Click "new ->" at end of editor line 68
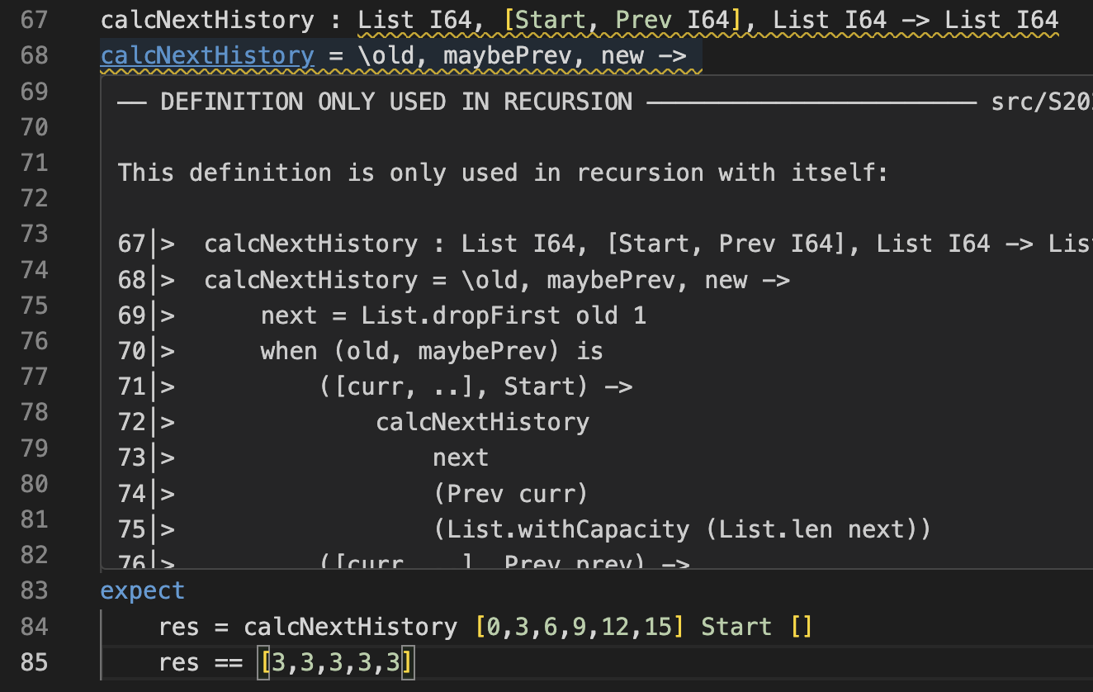This screenshot has height=692, width=1093. point(644,55)
